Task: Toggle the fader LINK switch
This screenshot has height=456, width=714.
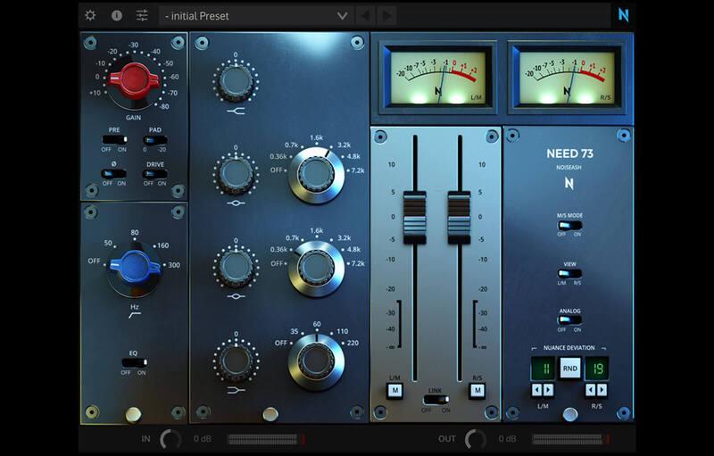Action: 436,399
